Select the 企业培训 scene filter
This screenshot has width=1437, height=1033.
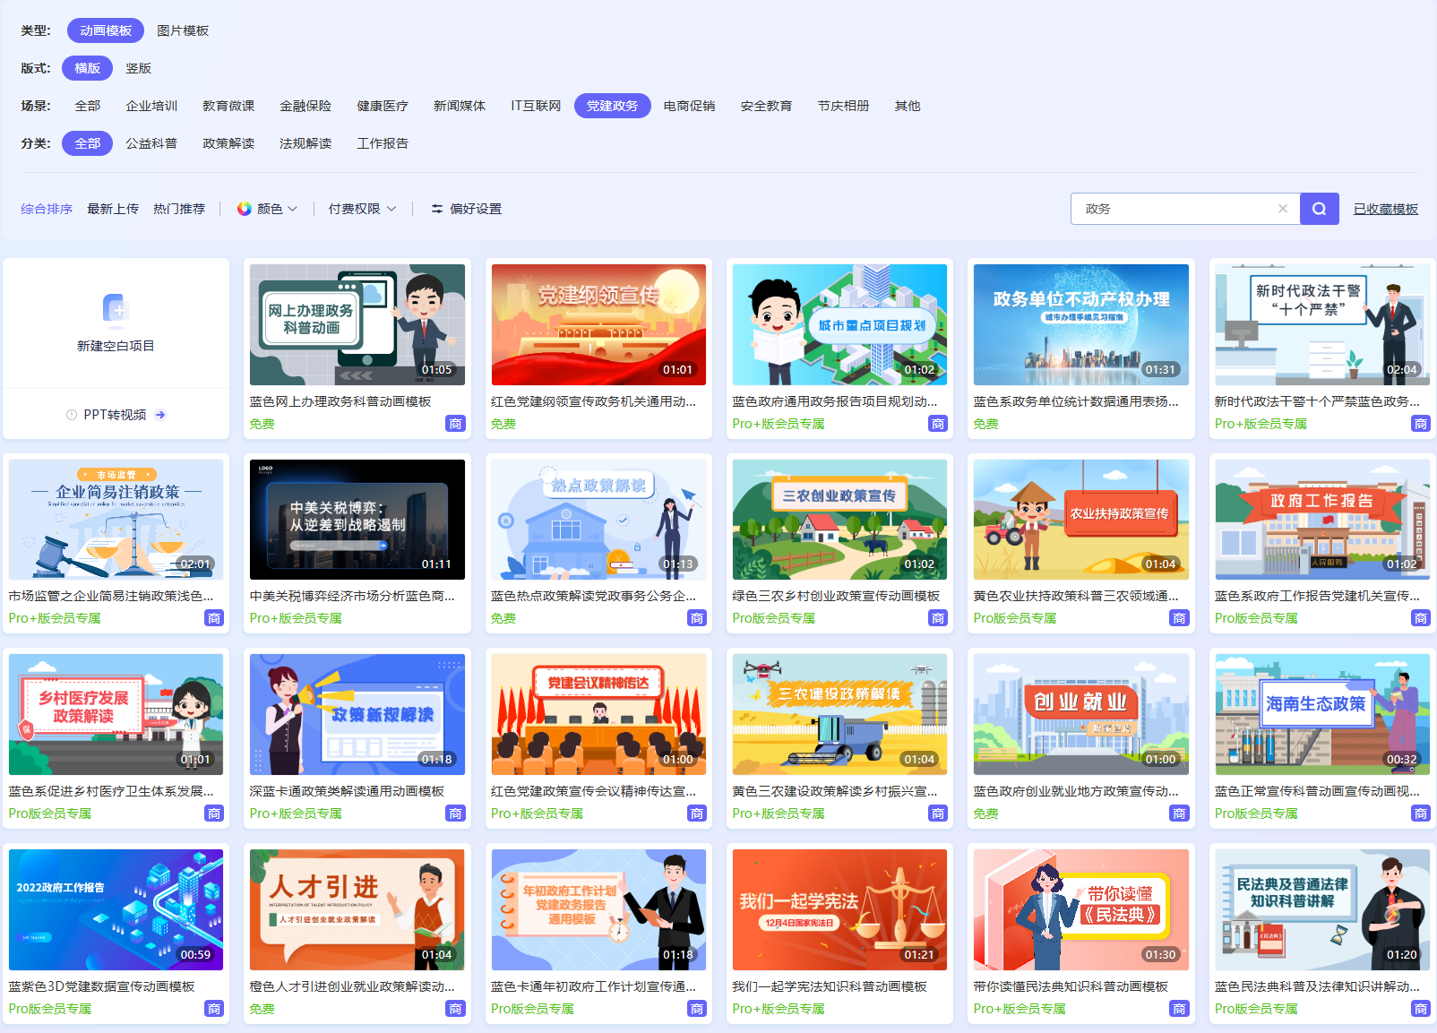(x=151, y=106)
